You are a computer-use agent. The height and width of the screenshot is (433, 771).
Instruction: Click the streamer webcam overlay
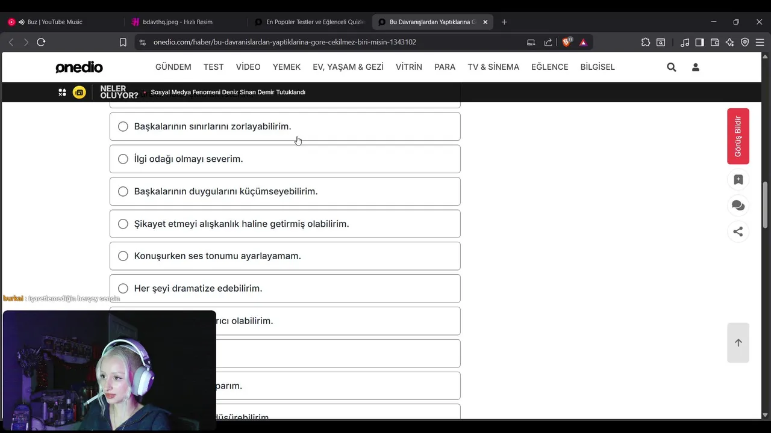(109, 370)
